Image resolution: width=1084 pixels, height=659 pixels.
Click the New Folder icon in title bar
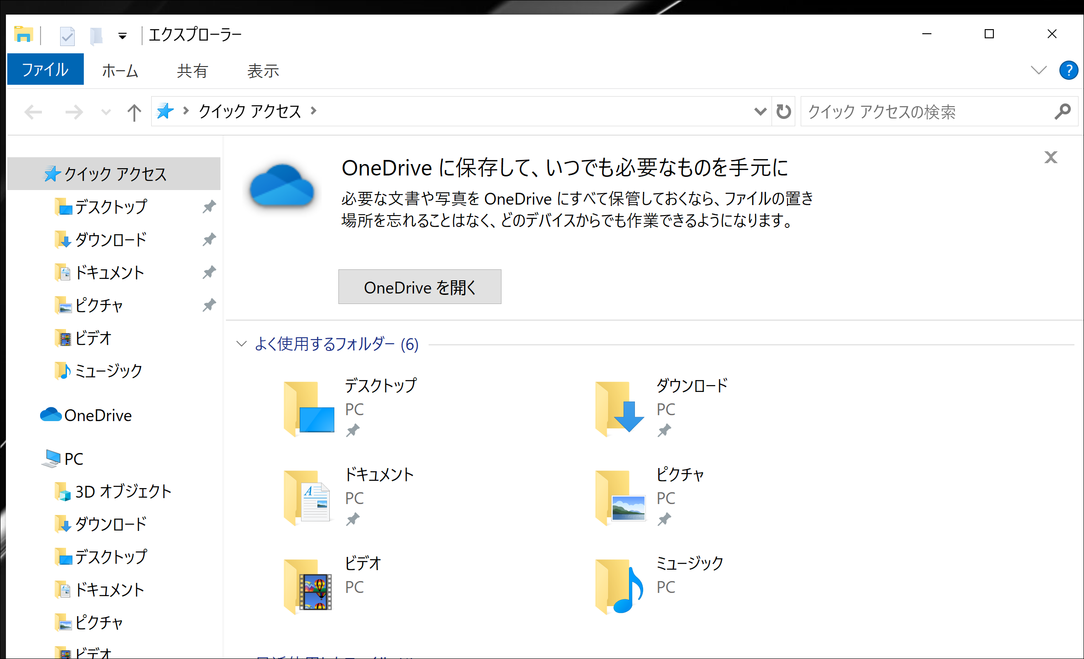(96, 36)
